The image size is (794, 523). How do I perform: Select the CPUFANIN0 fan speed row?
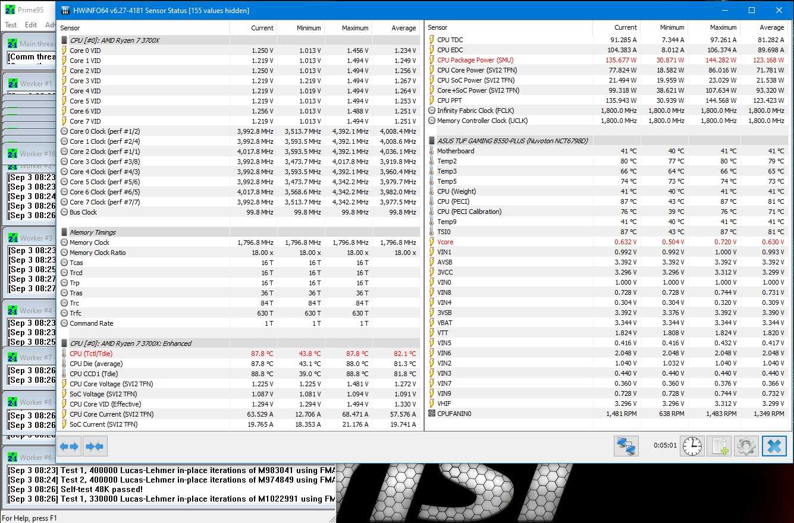454,414
